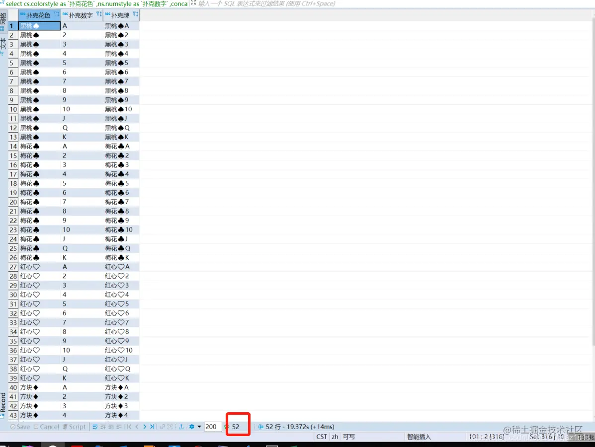Select the cell 红心♡5 in row 31

[x=121, y=304]
